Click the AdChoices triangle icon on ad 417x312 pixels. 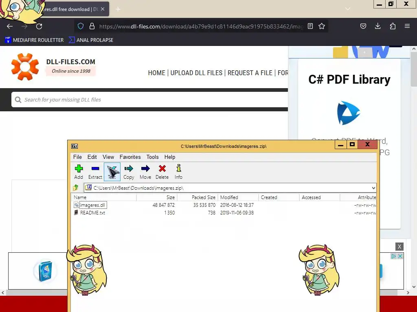point(393,256)
